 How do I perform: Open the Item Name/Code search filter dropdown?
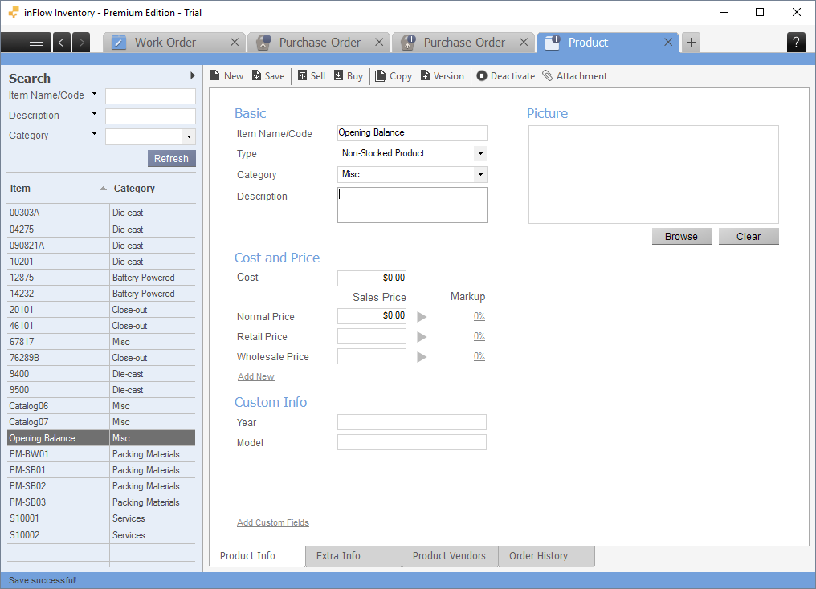point(94,94)
